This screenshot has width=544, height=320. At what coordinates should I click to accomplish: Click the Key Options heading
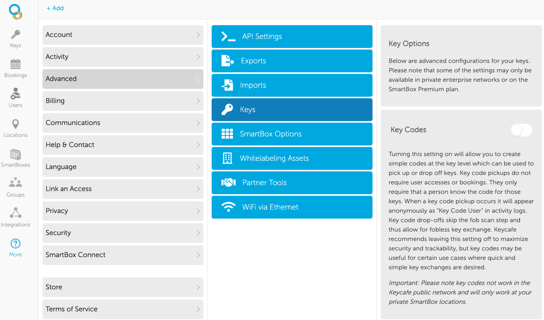click(409, 44)
